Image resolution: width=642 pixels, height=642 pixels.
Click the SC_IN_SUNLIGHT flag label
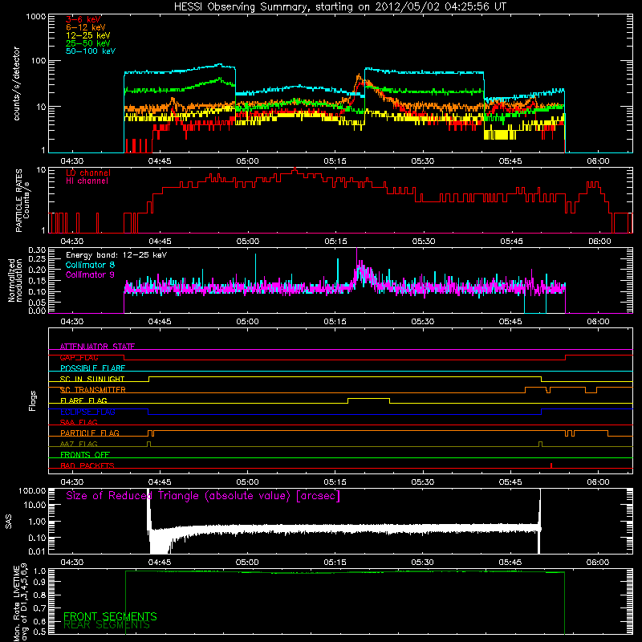point(92,379)
